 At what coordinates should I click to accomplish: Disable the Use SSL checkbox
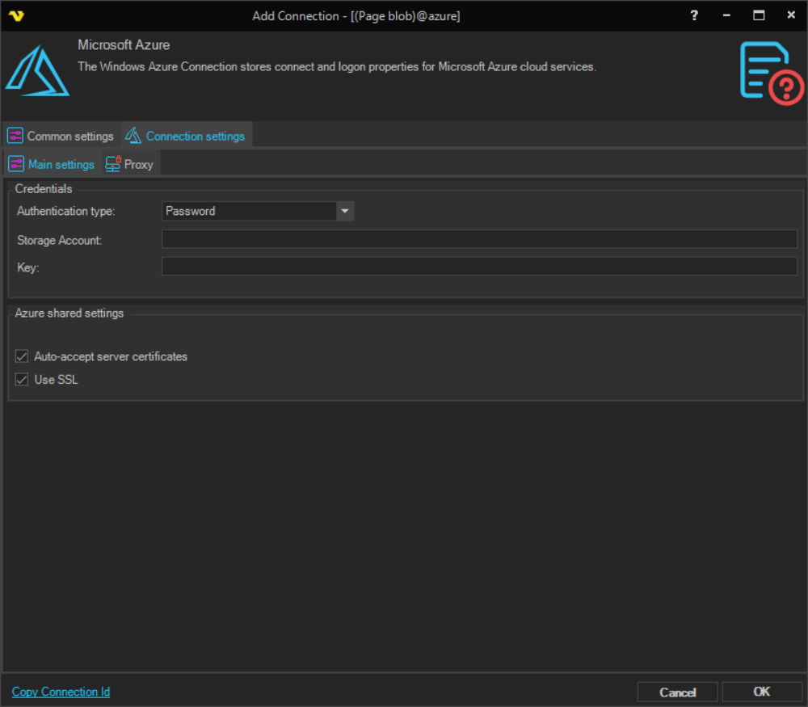pyautogui.click(x=22, y=380)
